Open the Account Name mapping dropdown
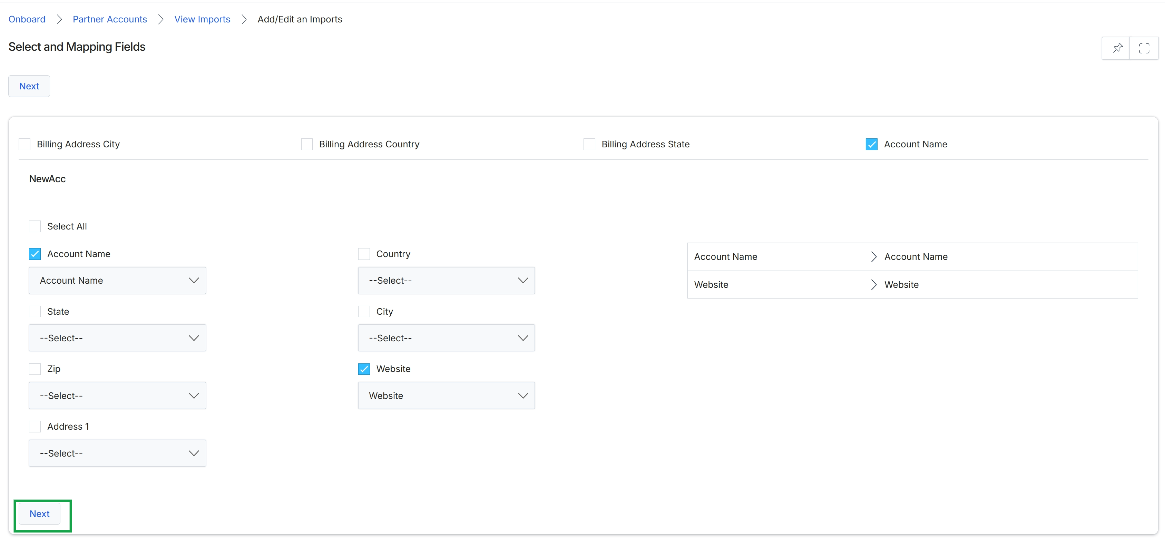The width and height of the screenshot is (1165, 557). 117,281
